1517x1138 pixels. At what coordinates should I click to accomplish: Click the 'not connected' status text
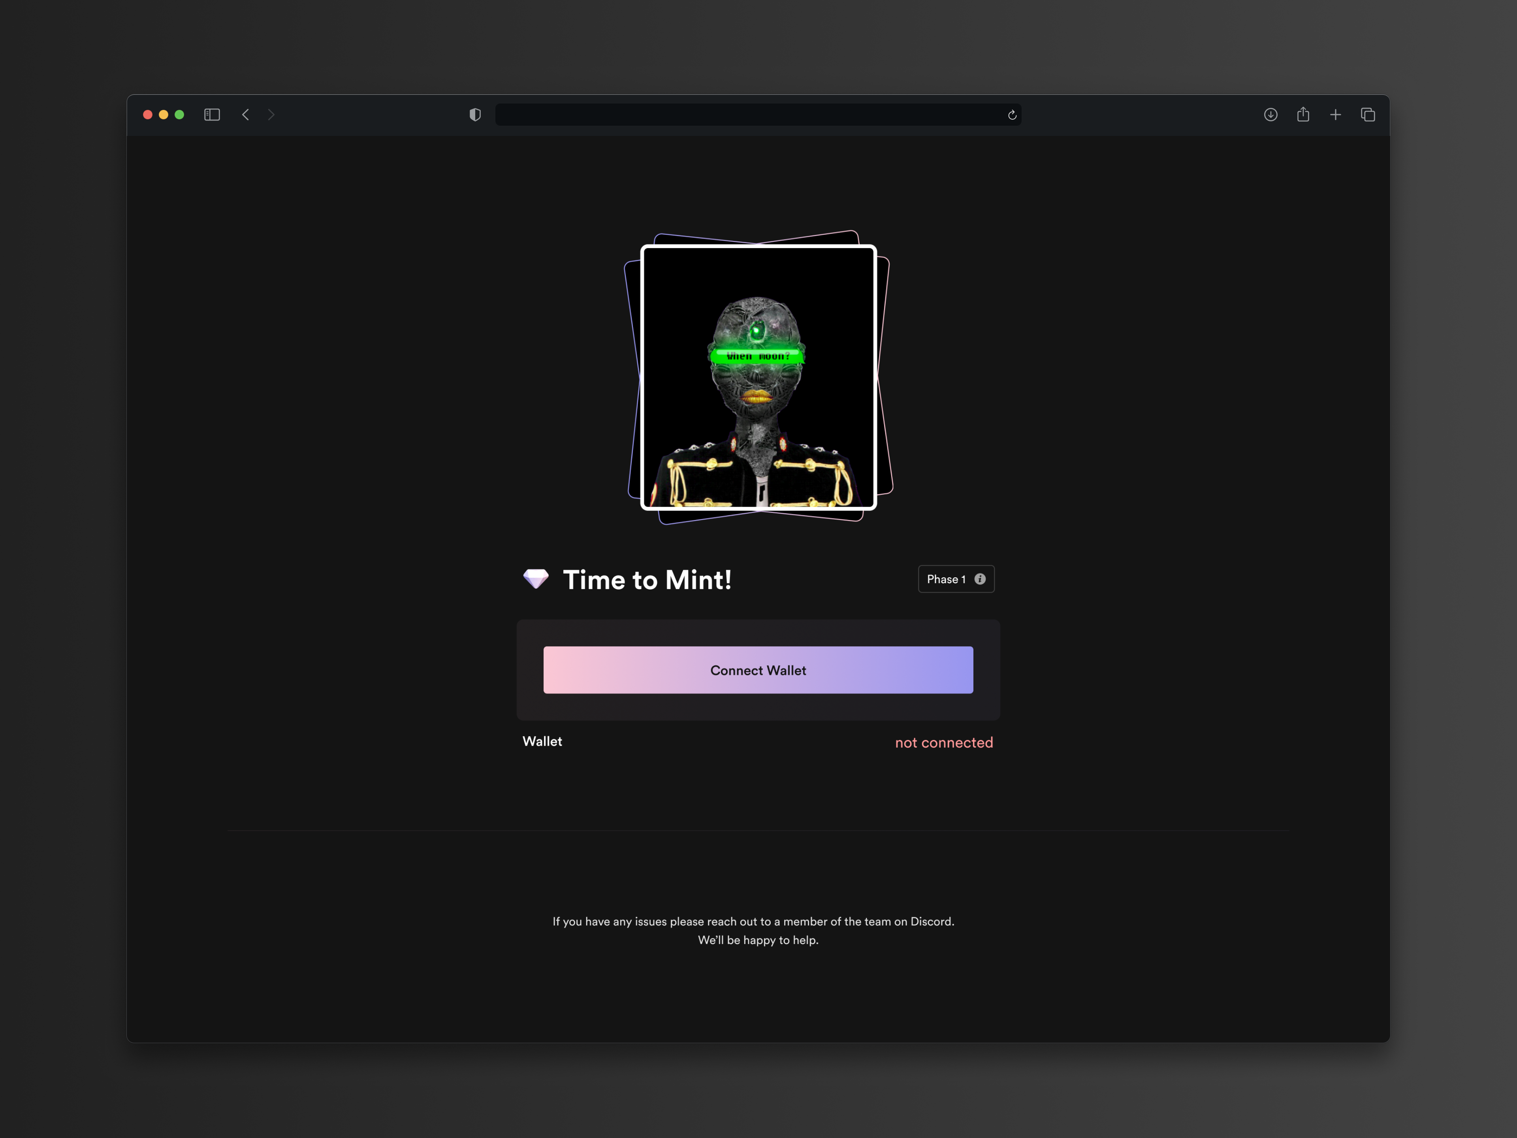click(x=944, y=742)
